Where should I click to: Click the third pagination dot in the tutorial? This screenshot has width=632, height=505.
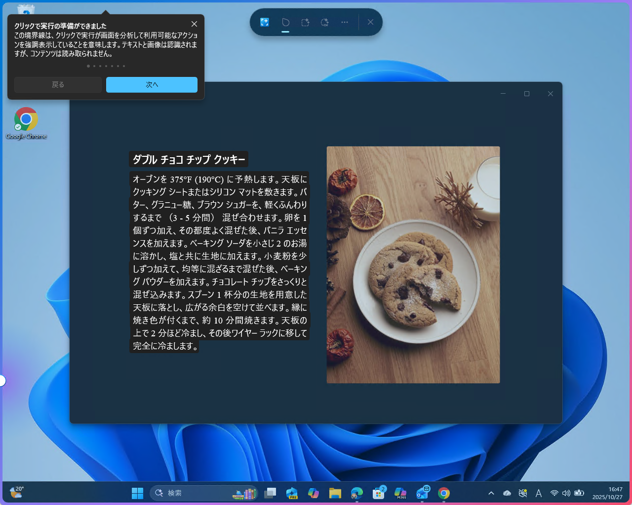pyautogui.click(x=100, y=66)
